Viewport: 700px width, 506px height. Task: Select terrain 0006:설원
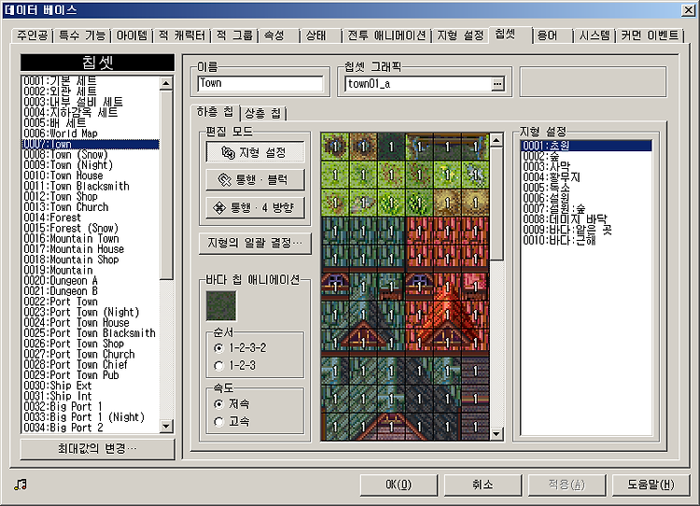click(x=586, y=198)
